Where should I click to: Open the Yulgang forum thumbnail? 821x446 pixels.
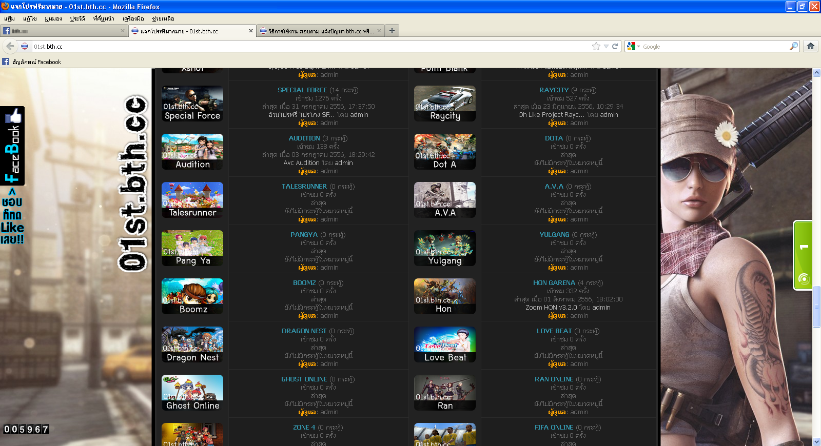(x=445, y=248)
